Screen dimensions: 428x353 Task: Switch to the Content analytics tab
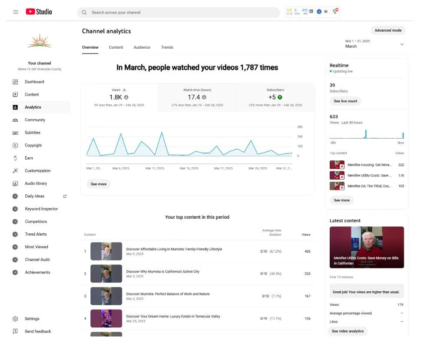click(116, 47)
